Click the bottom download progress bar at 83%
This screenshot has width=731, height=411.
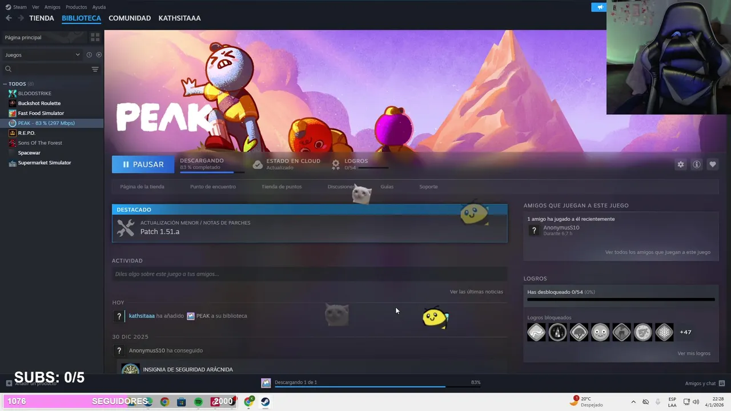click(x=377, y=386)
